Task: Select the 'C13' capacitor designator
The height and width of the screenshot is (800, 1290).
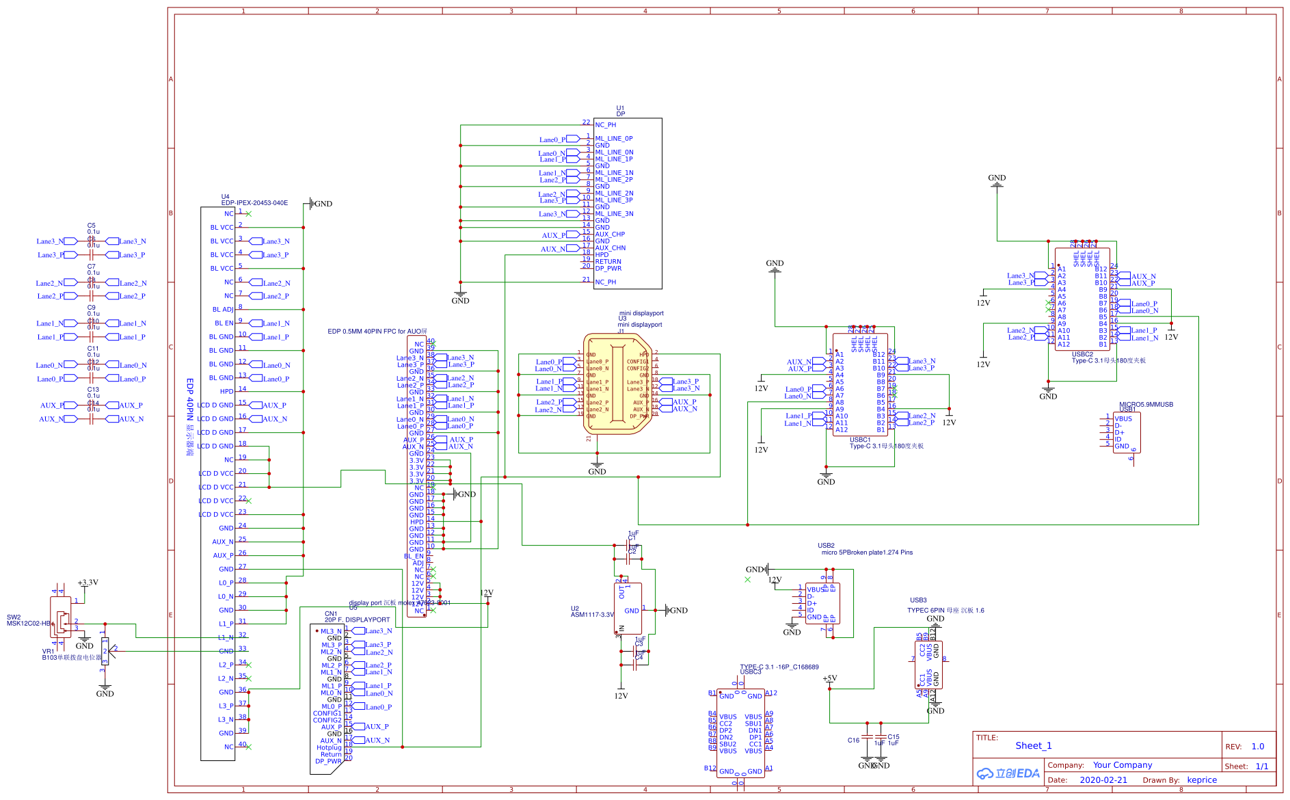Action: [x=93, y=390]
